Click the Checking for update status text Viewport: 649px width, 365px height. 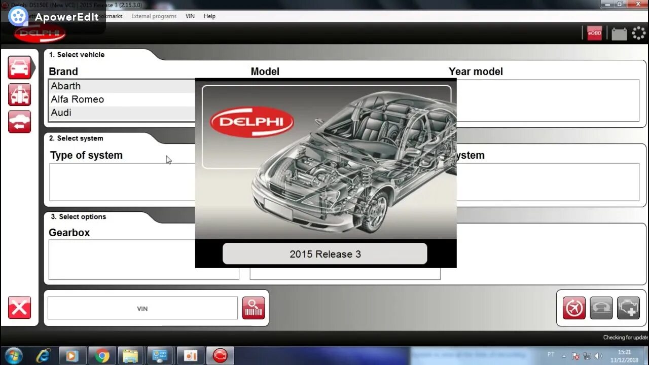626,338
